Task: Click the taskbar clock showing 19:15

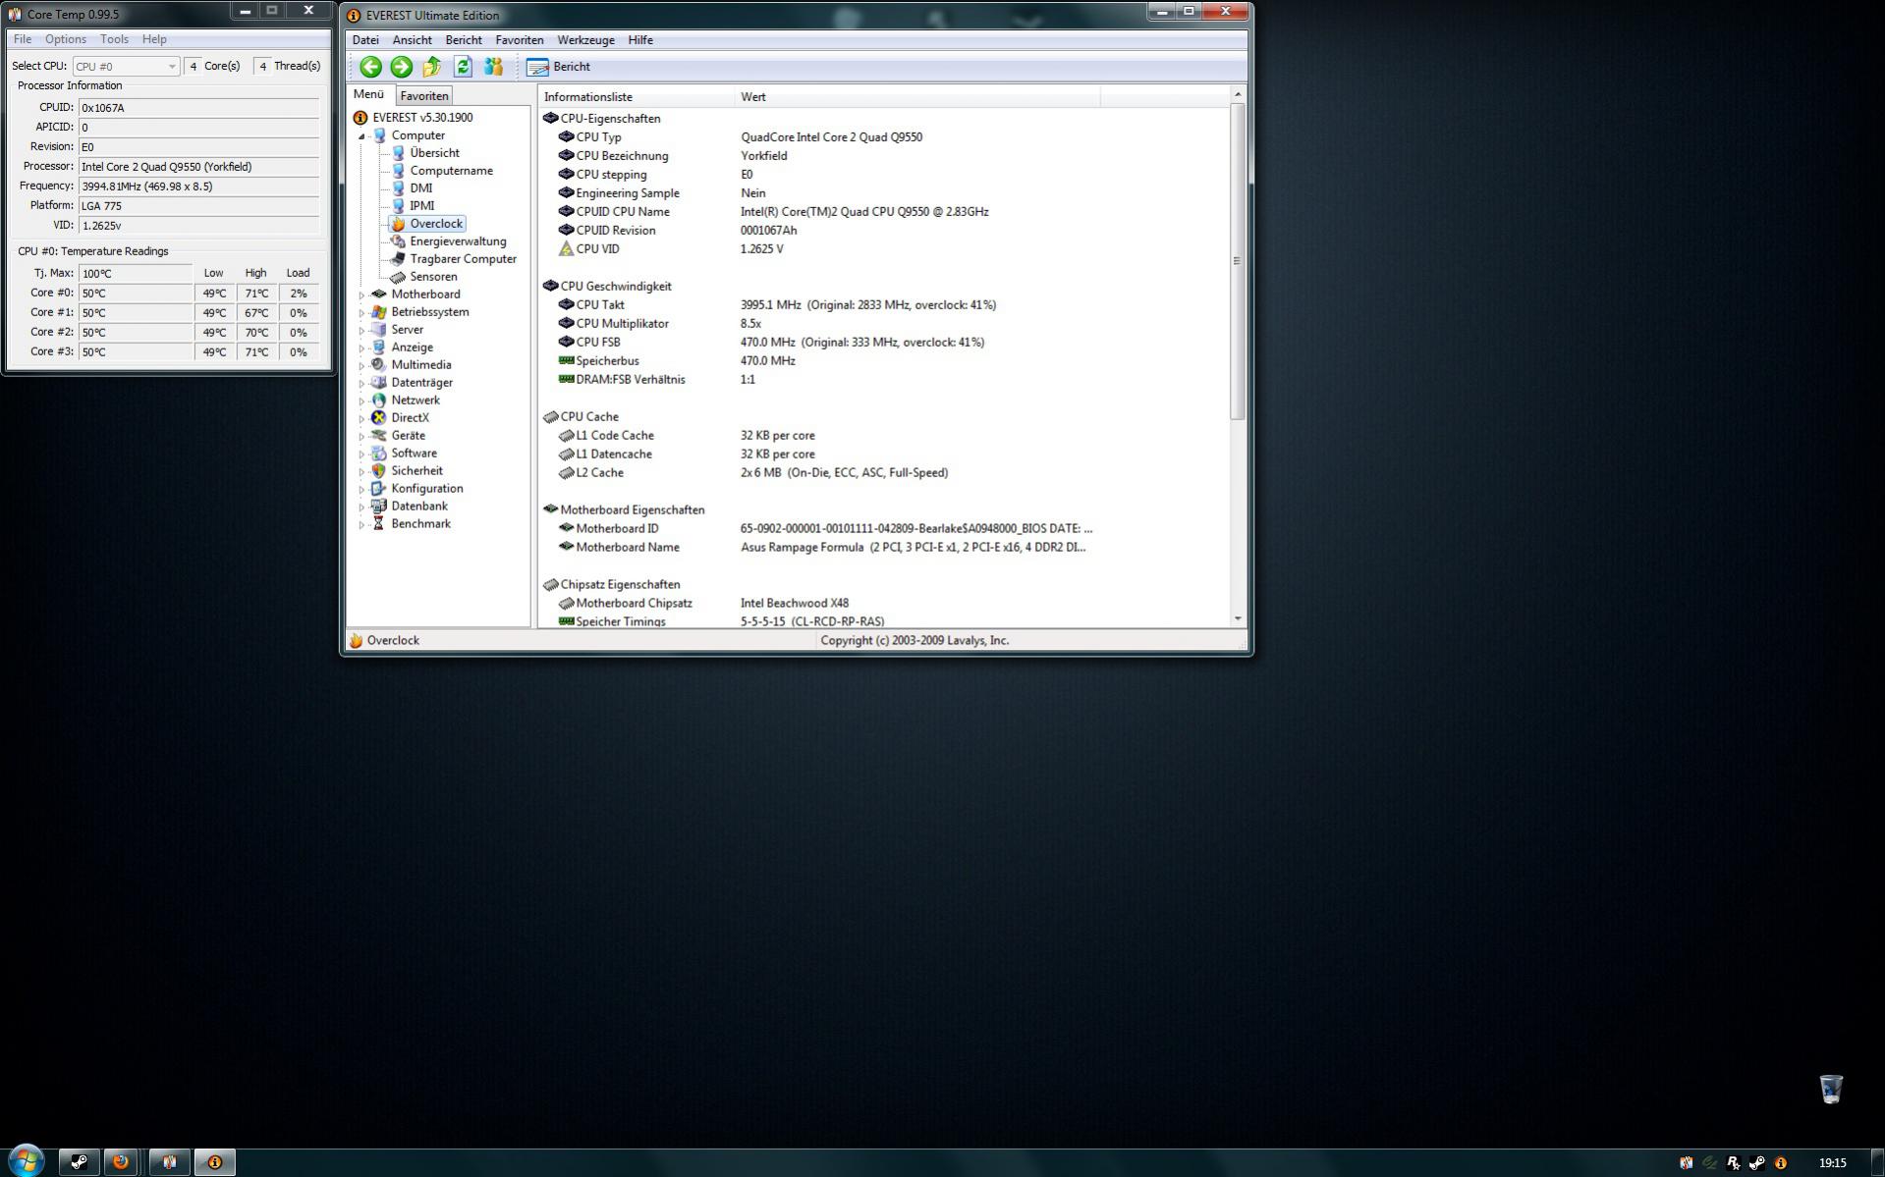Action: coord(1832,1163)
